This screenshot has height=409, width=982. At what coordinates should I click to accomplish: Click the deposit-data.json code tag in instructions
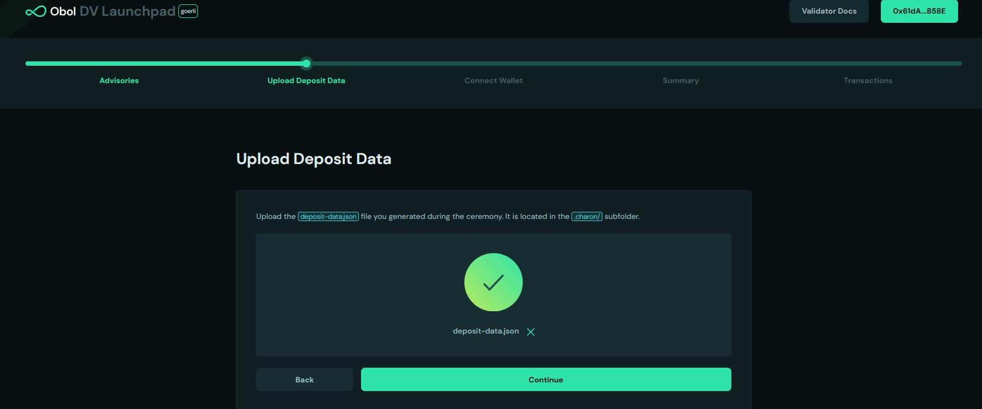tap(328, 217)
